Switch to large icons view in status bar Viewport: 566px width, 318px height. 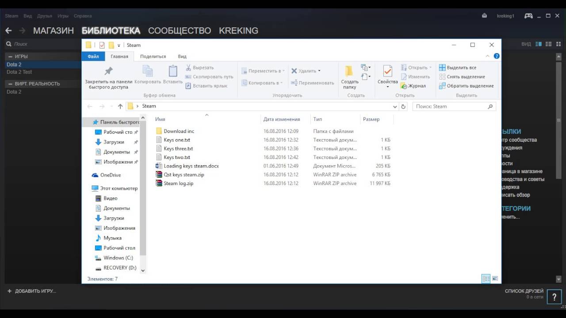click(495, 279)
